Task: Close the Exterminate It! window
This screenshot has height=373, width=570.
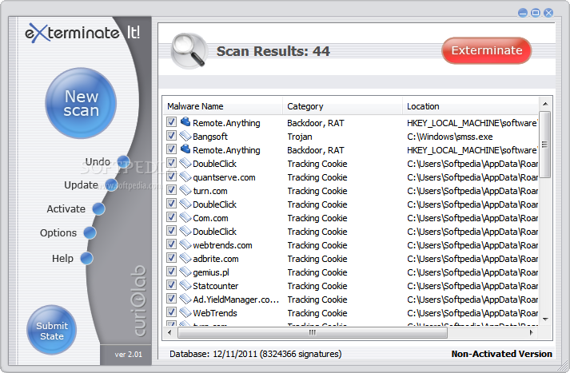Action: (x=548, y=13)
